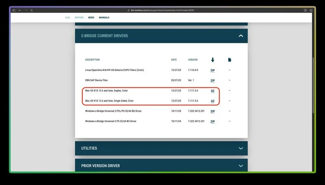The image size is (325, 185).
Task: Click the download arrow column icon
Action: (212, 60)
